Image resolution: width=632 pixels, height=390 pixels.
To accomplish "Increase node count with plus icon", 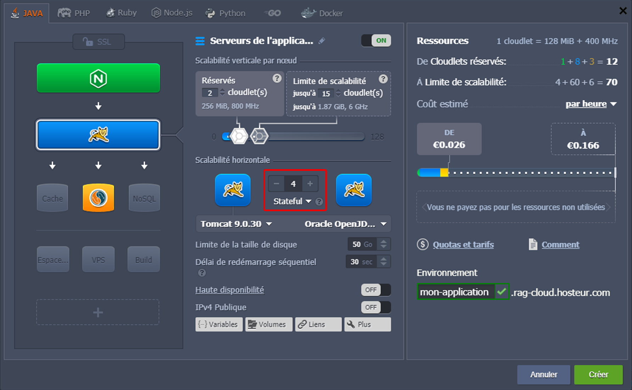I will coord(310,184).
